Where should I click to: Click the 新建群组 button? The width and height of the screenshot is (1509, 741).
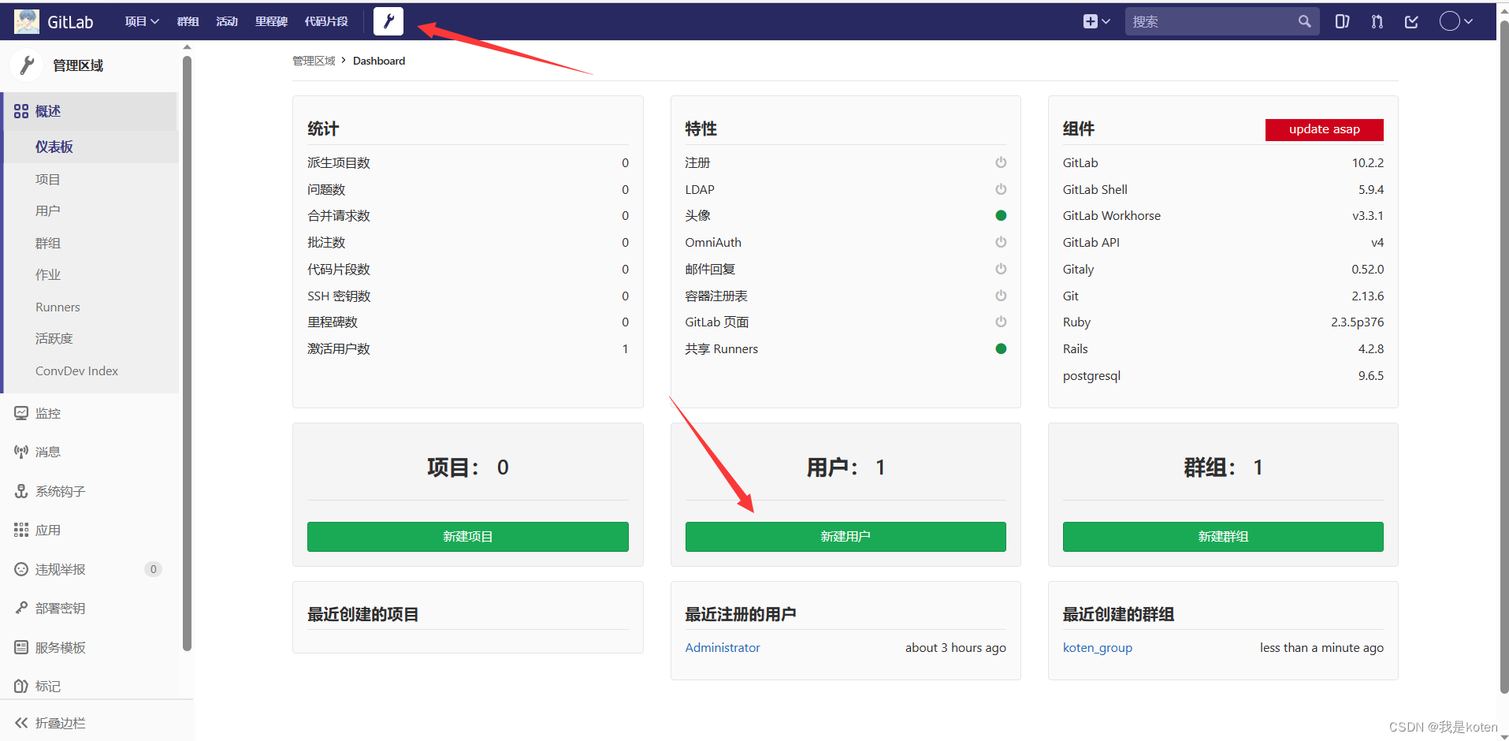pyautogui.click(x=1223, y=537)
